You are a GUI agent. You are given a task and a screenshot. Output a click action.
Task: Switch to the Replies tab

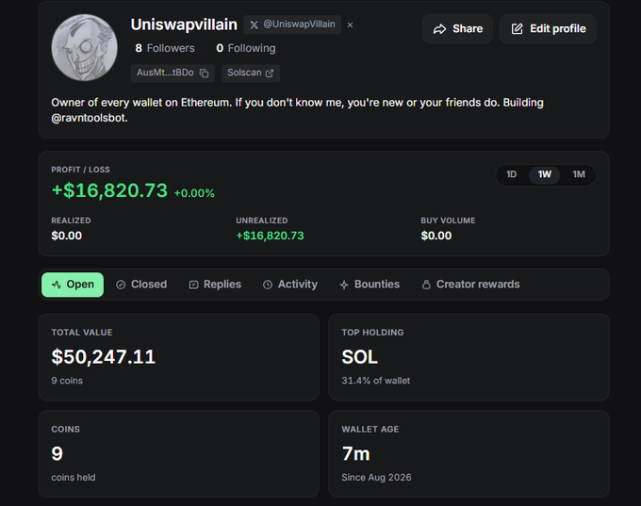pyautogui.click(x=215, y=285)
